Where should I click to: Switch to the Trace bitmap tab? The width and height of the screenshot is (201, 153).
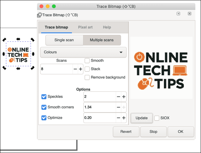pyautogui.click(x=56, y=27)
